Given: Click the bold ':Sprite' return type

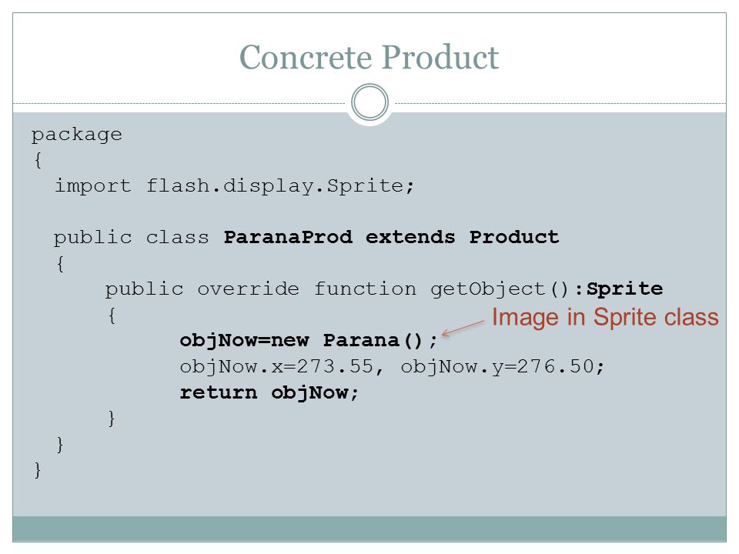Looking at the screenshot, I should pos(619,289).
